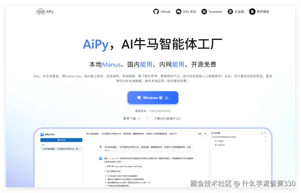Switch to the 任务 tab in preview

click(x=200, y=134)
